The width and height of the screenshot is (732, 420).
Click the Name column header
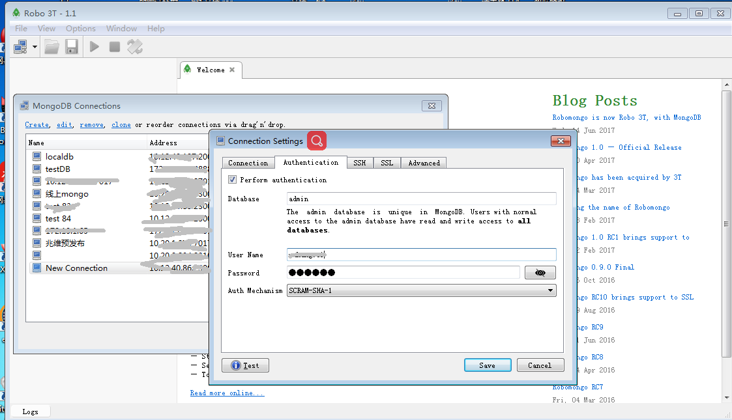coord(86,143)
